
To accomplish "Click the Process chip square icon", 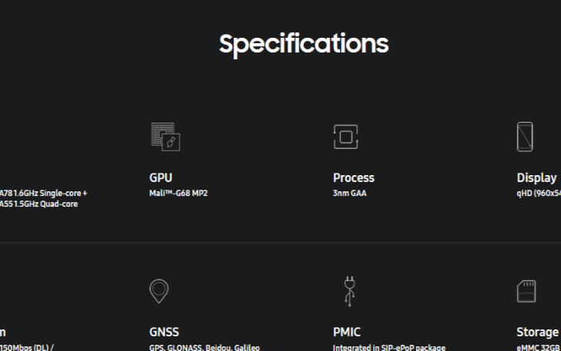I will [345, 137].
